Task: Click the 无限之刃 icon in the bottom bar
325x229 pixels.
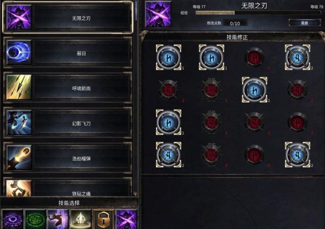Action: (127, 219)
